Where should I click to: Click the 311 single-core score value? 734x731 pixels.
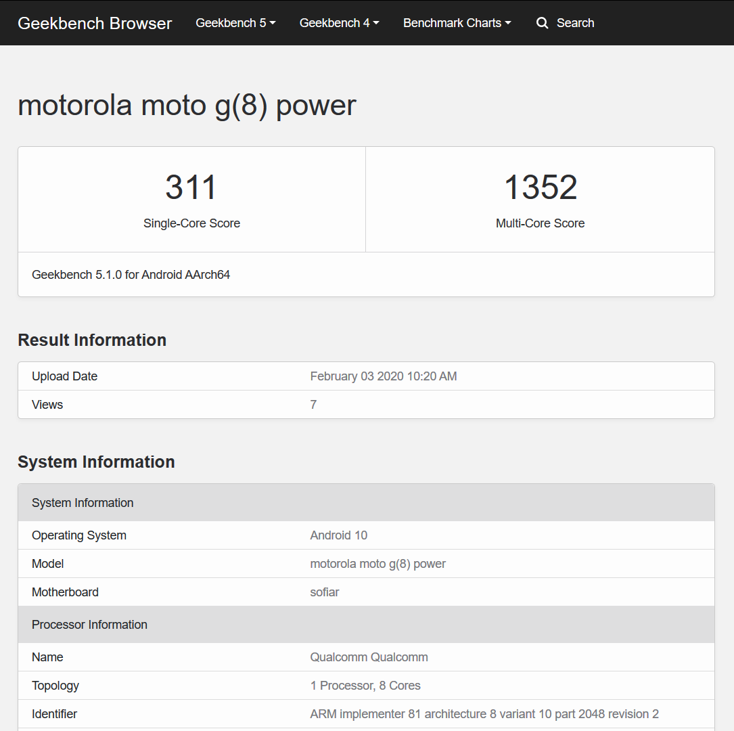coord(191,187)
